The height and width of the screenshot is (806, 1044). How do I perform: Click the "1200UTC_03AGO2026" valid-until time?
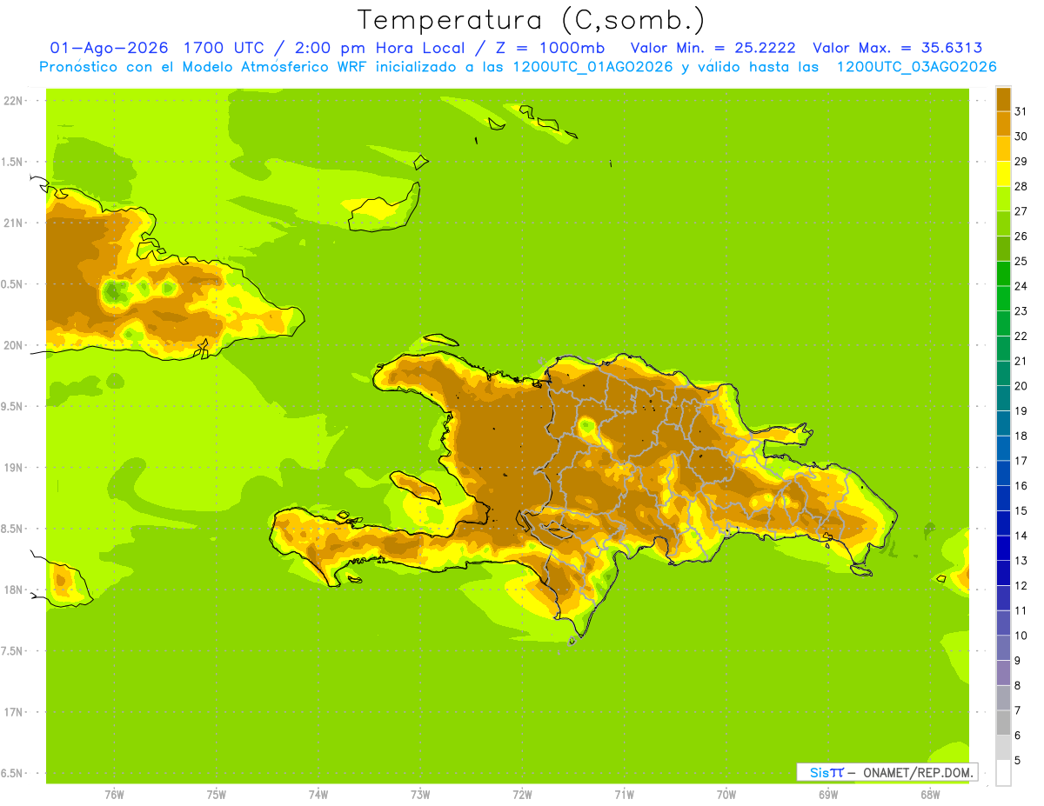point(916,67)
